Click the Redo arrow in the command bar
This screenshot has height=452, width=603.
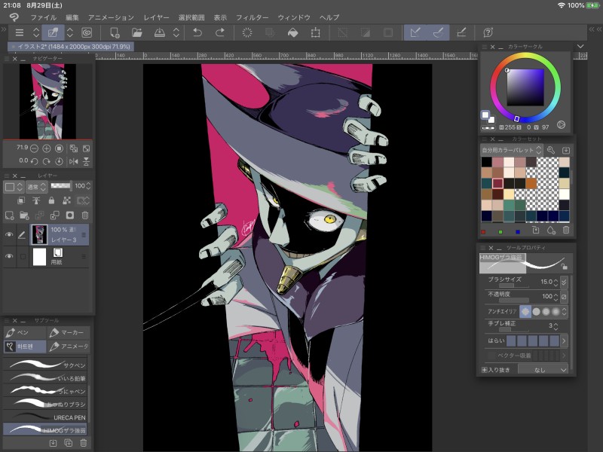point(220,32)
